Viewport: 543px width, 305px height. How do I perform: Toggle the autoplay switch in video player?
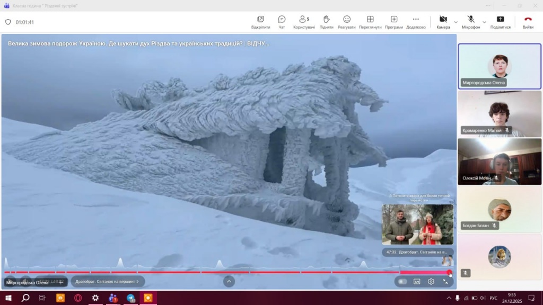[x=403, y=282]
